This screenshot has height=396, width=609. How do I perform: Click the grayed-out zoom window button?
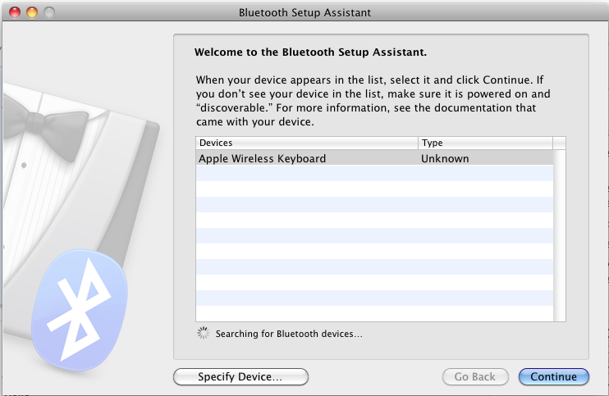tap(49, 12)
